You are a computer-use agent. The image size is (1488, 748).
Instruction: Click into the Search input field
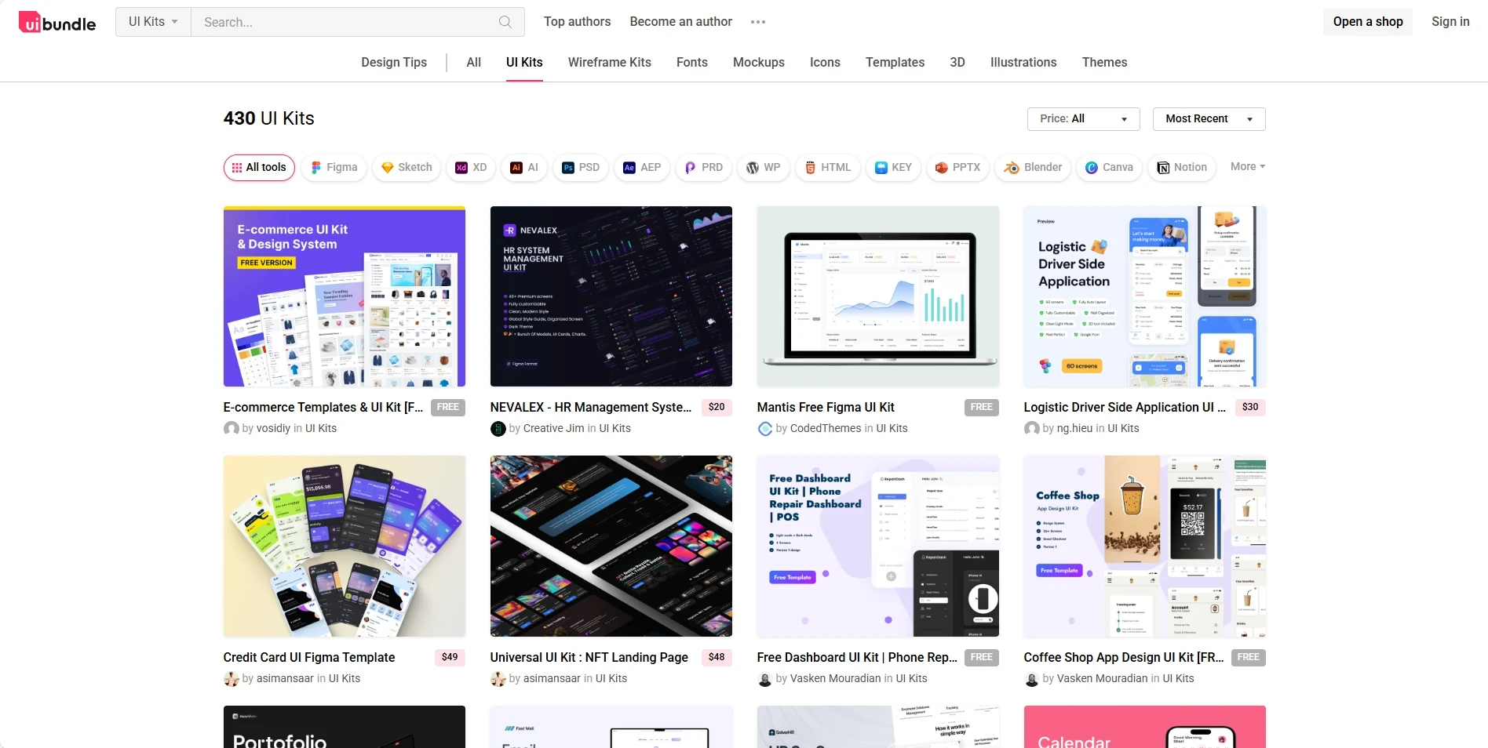pos(345,22)
